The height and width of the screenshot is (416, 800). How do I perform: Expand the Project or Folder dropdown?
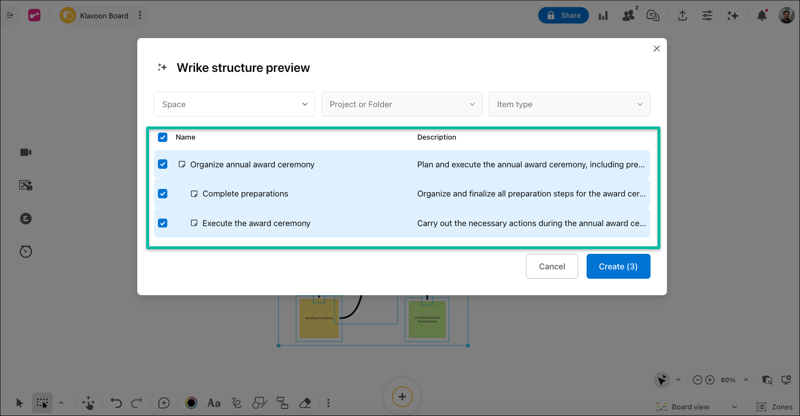pyautogui.click(x=402, y=104)
